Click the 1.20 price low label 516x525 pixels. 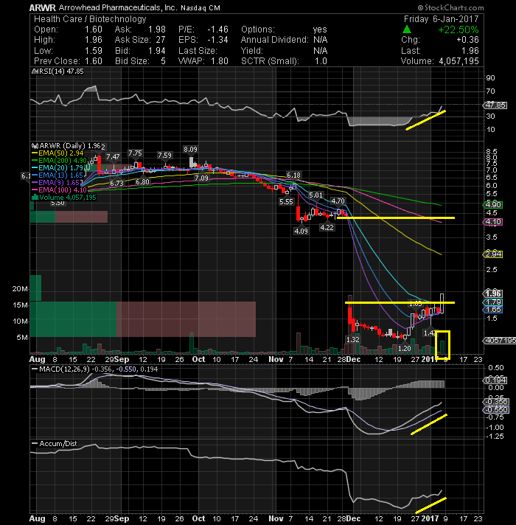click(x=404, y=349)
